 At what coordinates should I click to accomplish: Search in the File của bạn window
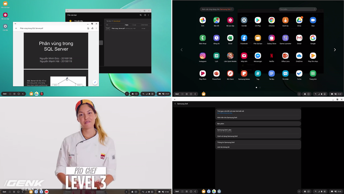[141, 15]
